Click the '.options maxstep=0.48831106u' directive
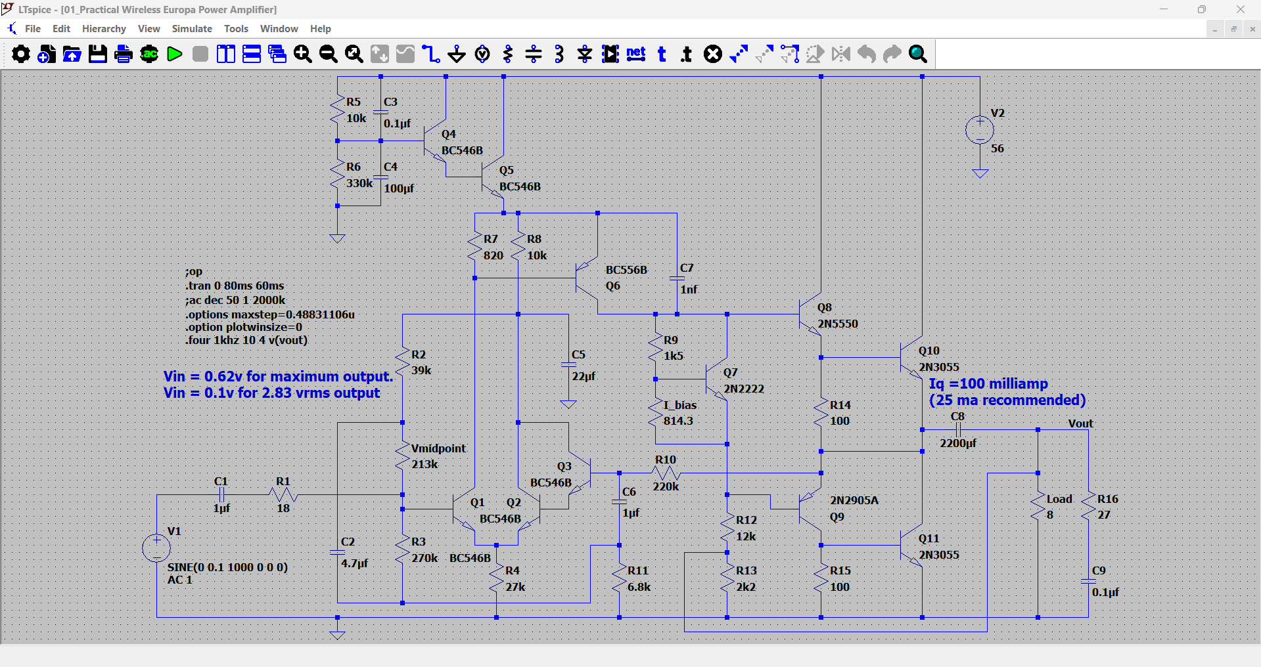The image size is (1261, 667). pos(269,314)
